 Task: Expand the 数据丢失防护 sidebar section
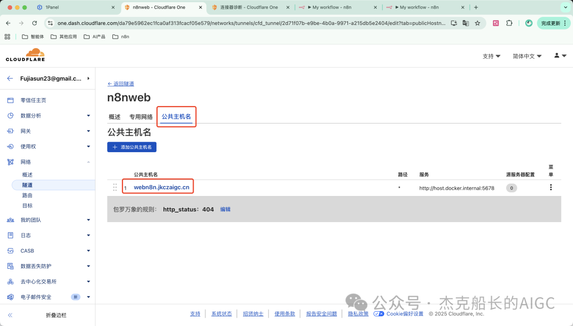89,266
